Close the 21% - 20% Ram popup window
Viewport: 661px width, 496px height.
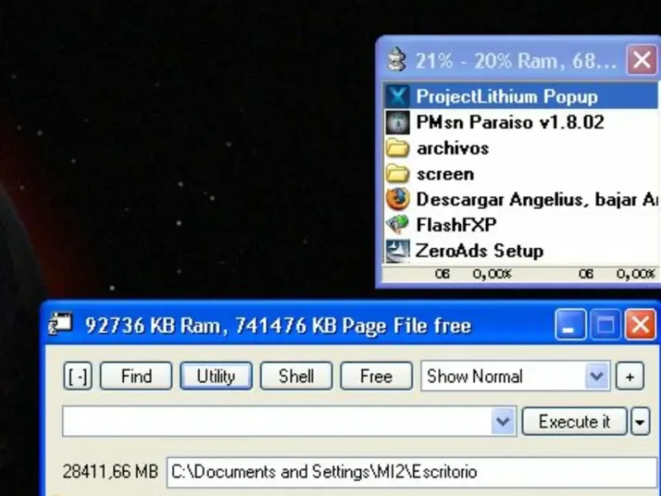[642, 60]
